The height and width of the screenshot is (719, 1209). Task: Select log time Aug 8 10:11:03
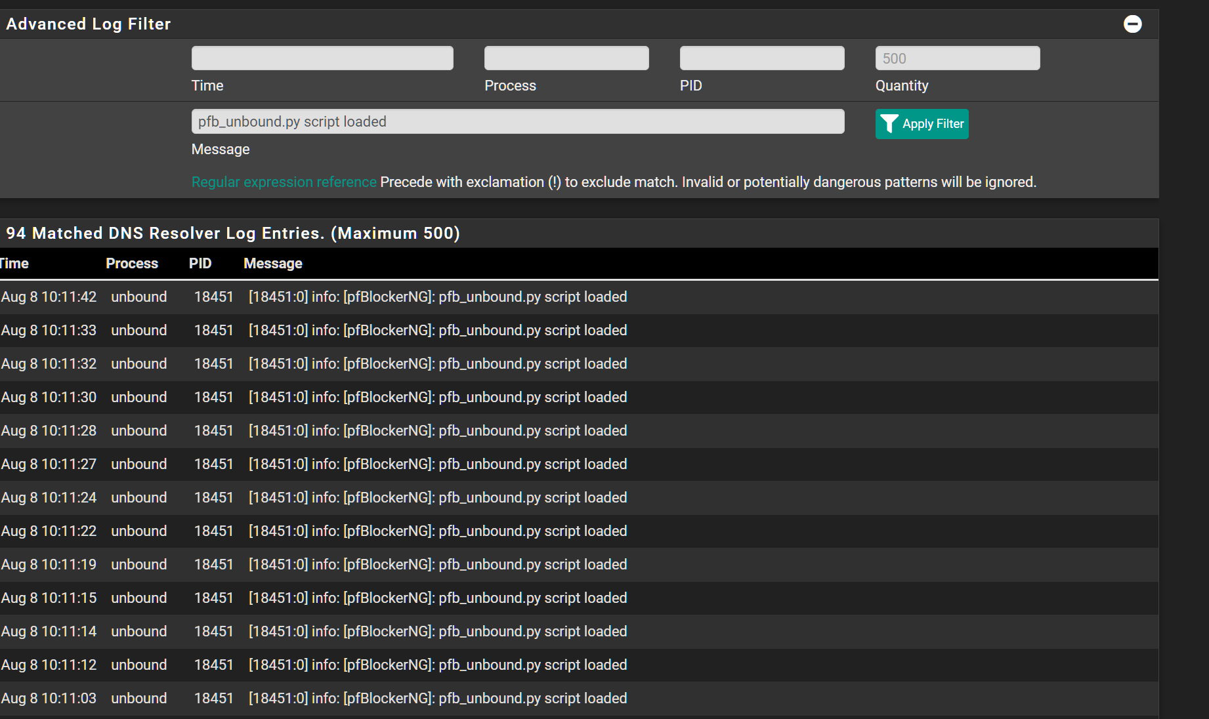[x=49, y=699]
